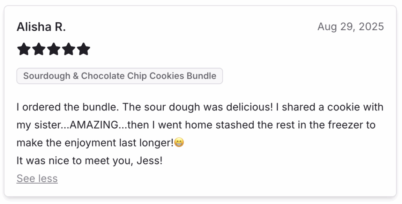402x204 pixels.
Task: Click the first rating star
Action: tap(24, 49)
